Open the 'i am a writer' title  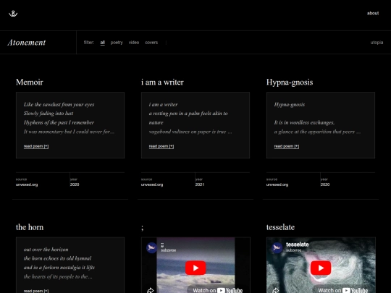click(x=162, y=82)
